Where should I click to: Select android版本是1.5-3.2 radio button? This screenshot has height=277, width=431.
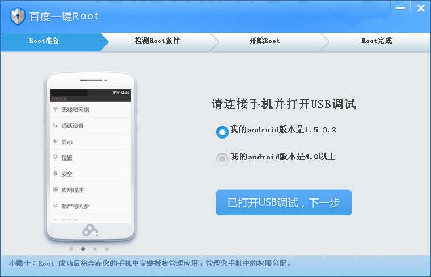click(x=222, y=132)
